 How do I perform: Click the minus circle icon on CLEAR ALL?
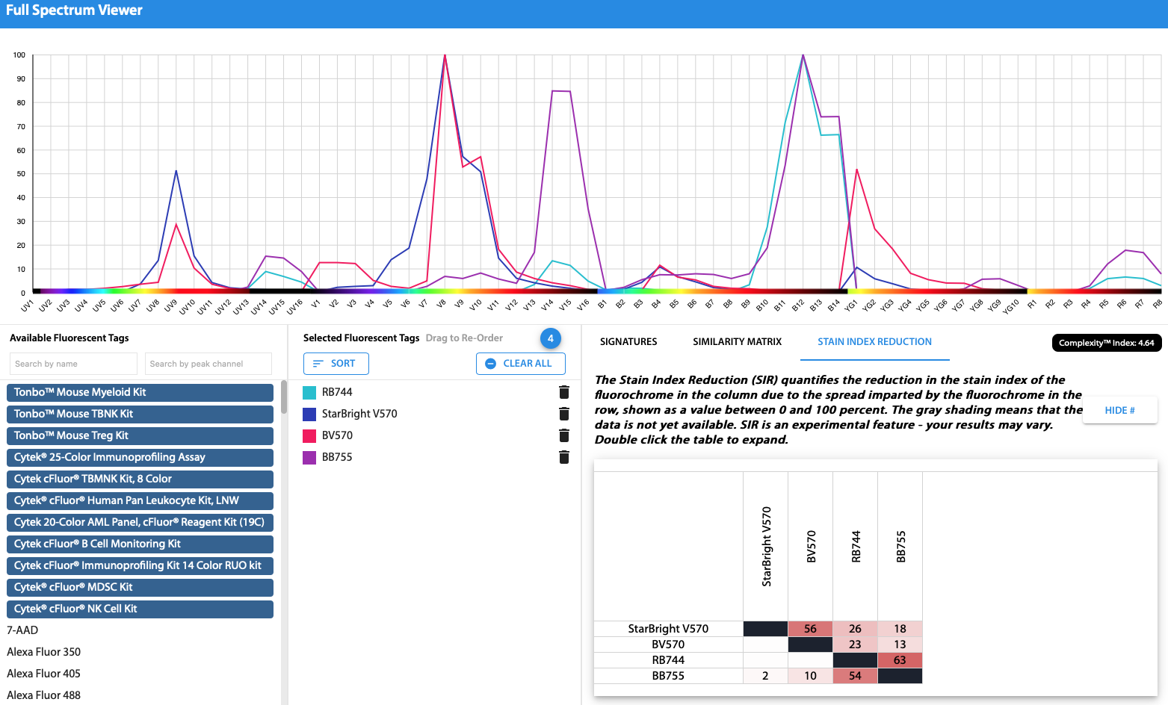click(491, 363)
